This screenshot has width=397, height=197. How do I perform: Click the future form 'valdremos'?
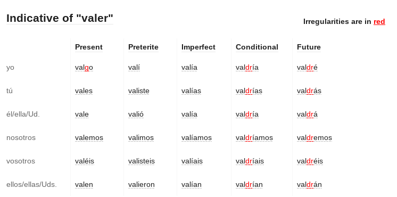(x=315, y=138)
